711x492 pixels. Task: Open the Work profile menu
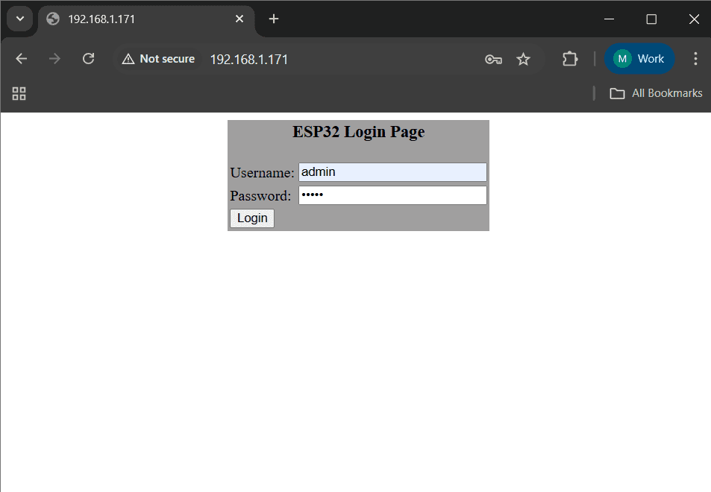point(639,59)
